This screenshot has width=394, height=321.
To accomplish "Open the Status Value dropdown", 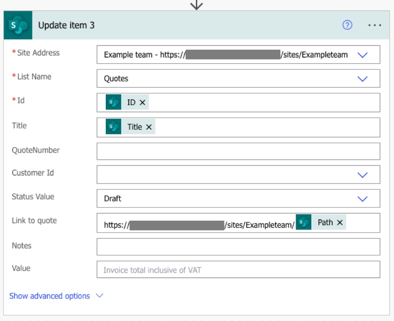I will (x=362, y=198).
